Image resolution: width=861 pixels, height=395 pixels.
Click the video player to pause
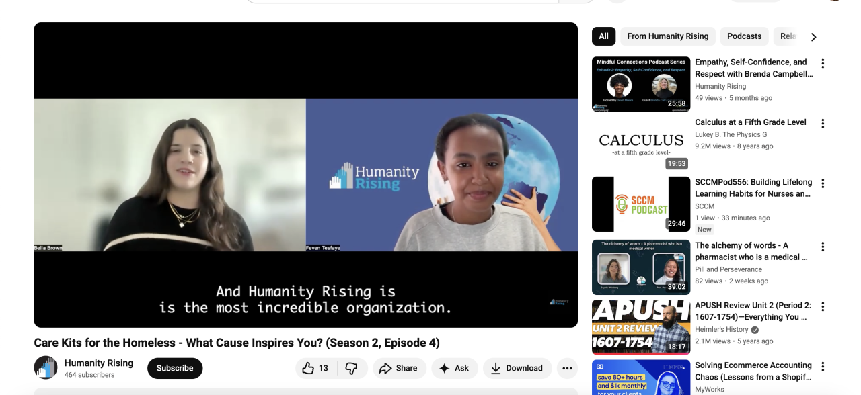pyautogui.click(x=305, y=175)
